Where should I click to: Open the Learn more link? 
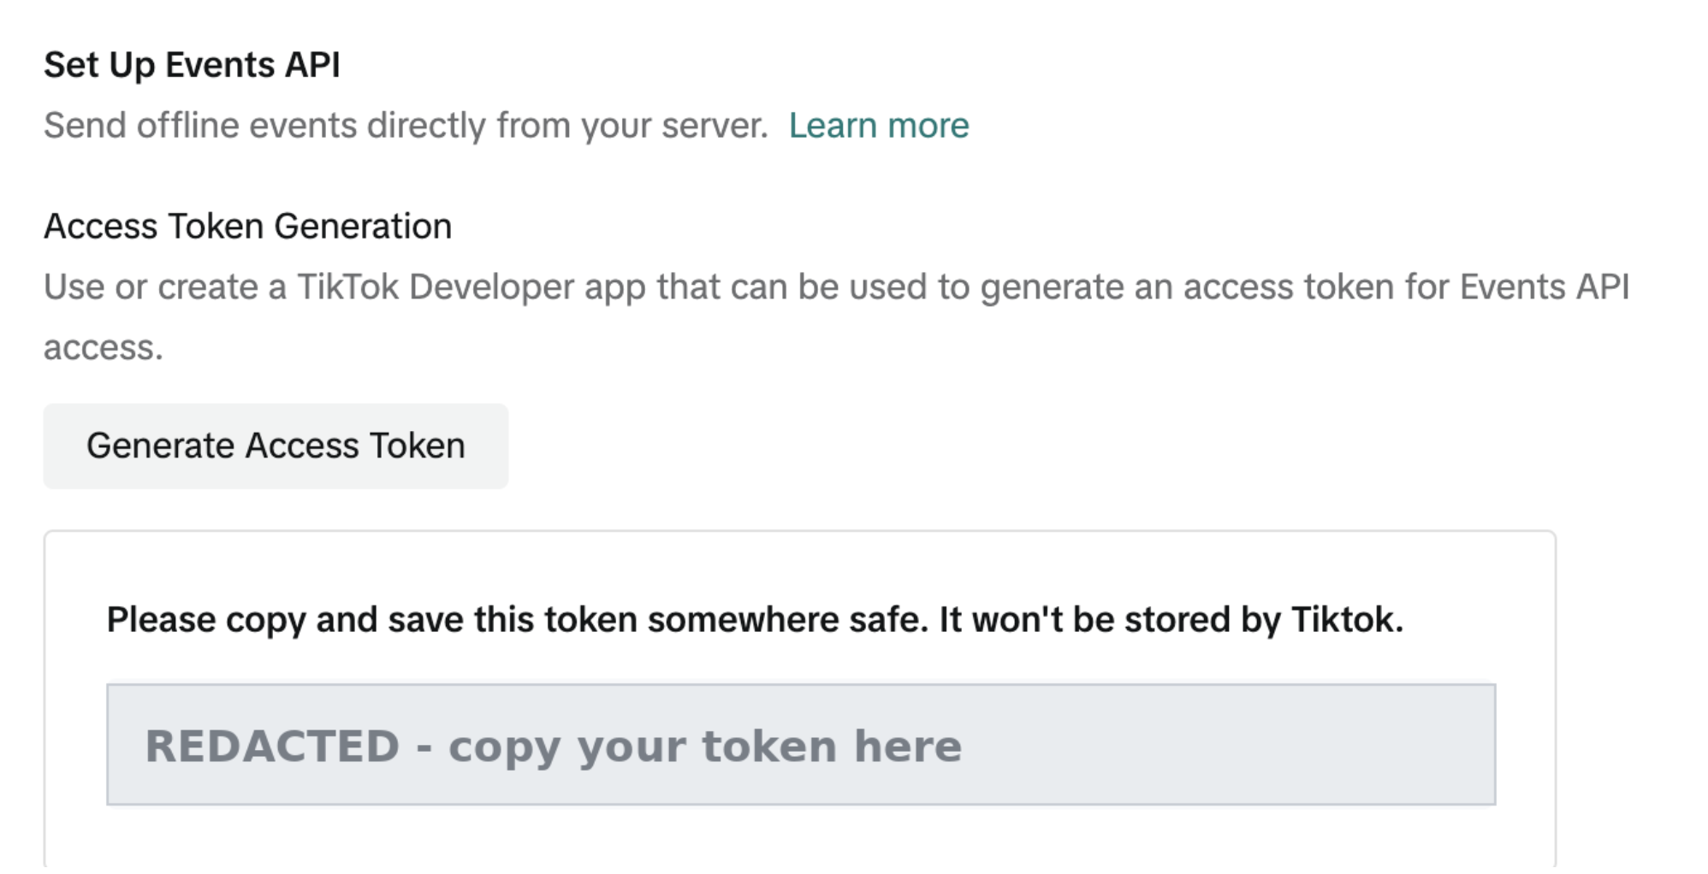coord(879,126)
